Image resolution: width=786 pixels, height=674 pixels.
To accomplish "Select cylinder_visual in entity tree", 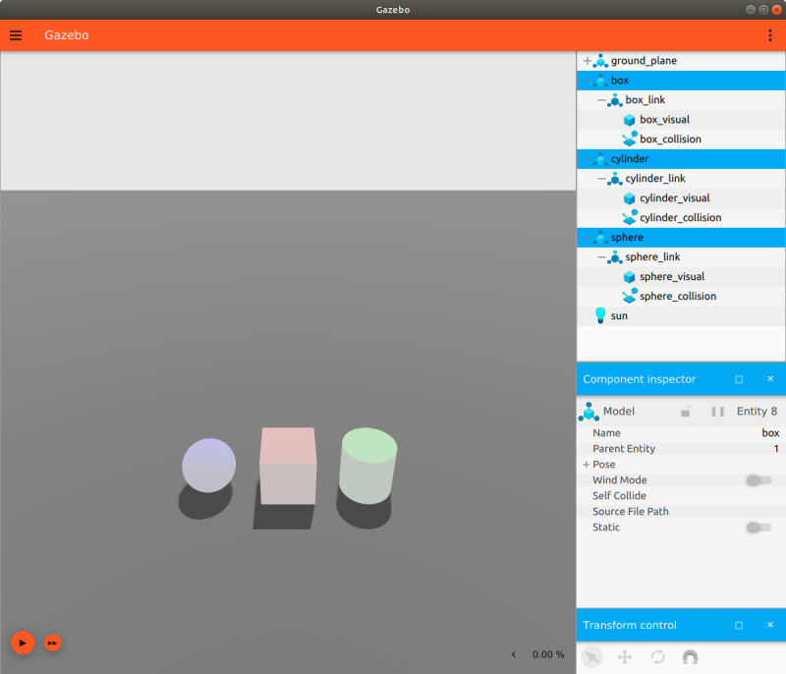I will click(681, 197).
